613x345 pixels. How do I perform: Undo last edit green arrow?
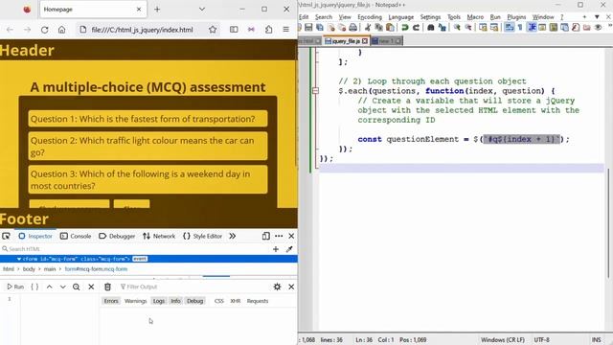tap(405, 28)
